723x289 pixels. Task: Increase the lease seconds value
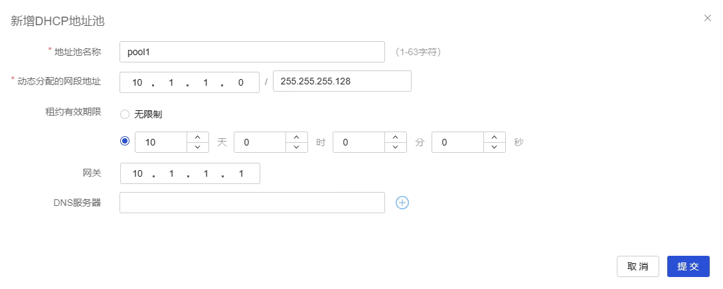[x=495, y=137]
